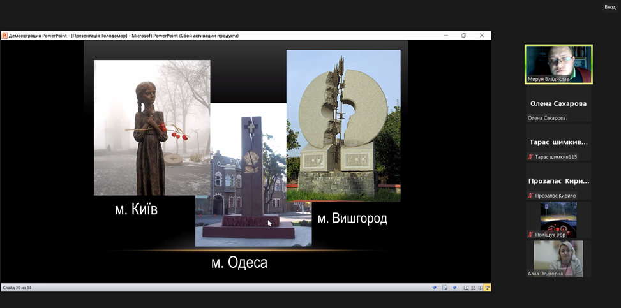Select Мирун Владислав's video tile
Viewport: 621px width, 308px height.
pos(558,64)
